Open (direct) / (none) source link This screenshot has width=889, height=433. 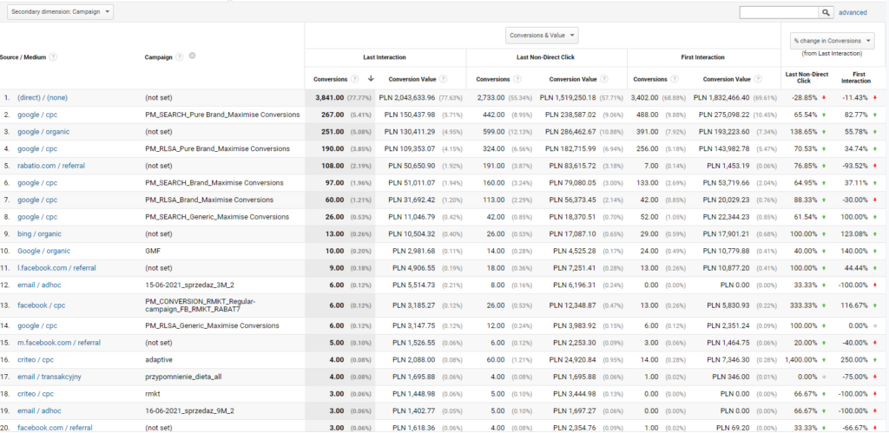tap(42, 97)
